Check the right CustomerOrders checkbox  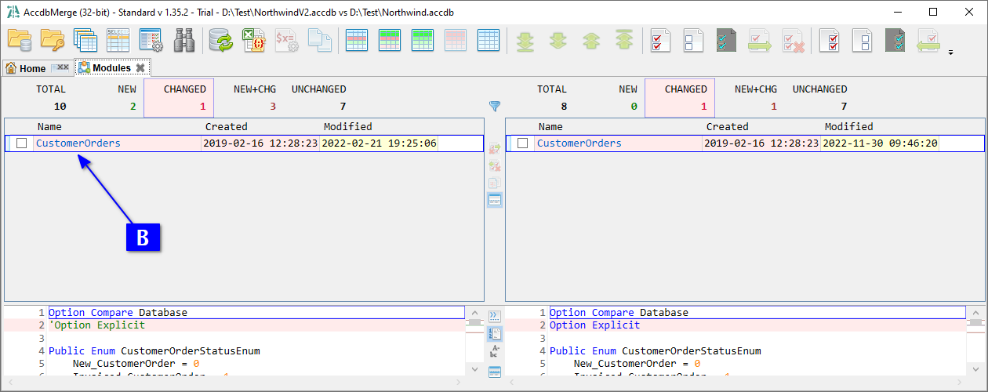[523, 143]
